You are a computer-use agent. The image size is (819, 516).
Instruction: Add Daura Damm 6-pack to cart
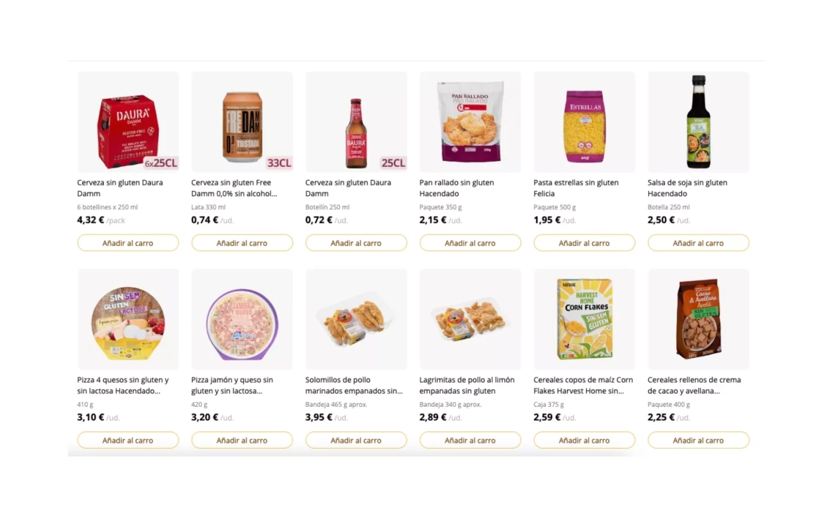click(128, 243)
